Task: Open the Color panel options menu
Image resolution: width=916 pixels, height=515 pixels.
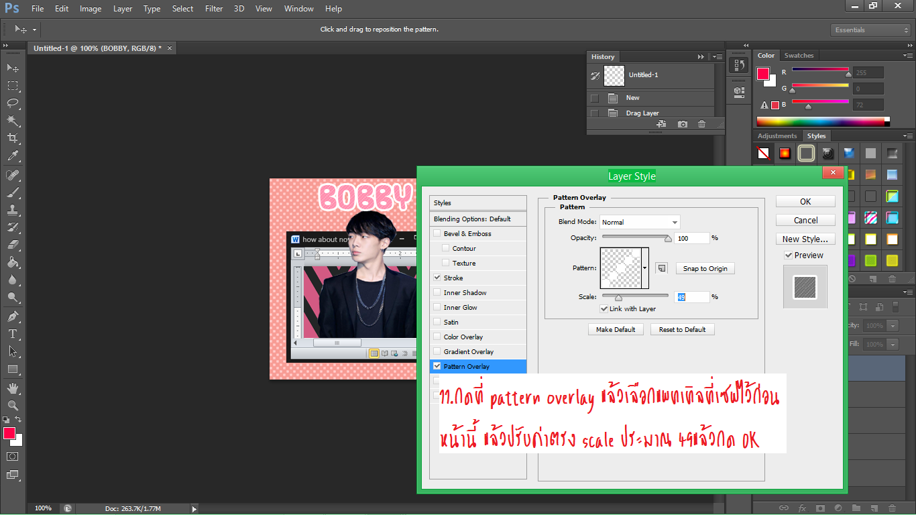Action: (907, 56)
